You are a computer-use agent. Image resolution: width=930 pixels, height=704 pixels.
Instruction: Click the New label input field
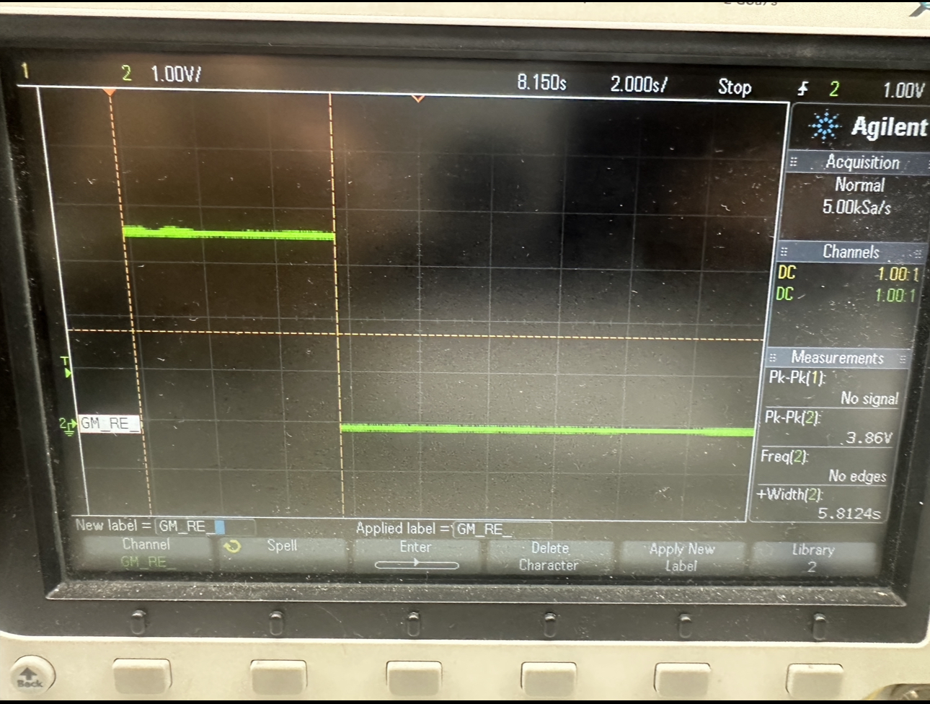(205, 527)
